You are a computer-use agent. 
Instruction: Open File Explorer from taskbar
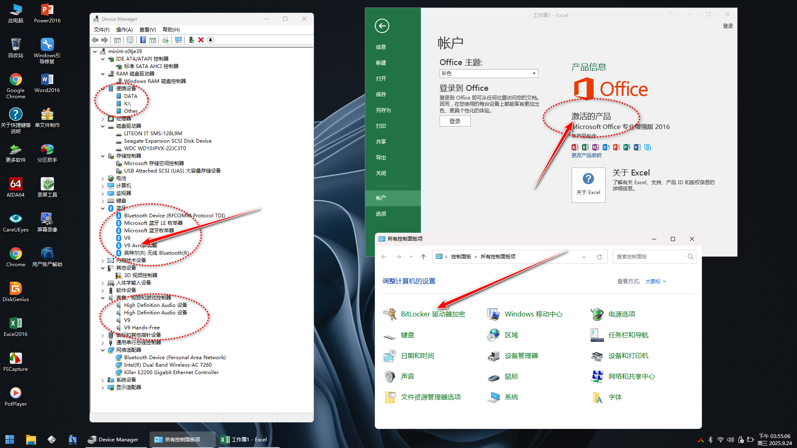pos(31,439)
